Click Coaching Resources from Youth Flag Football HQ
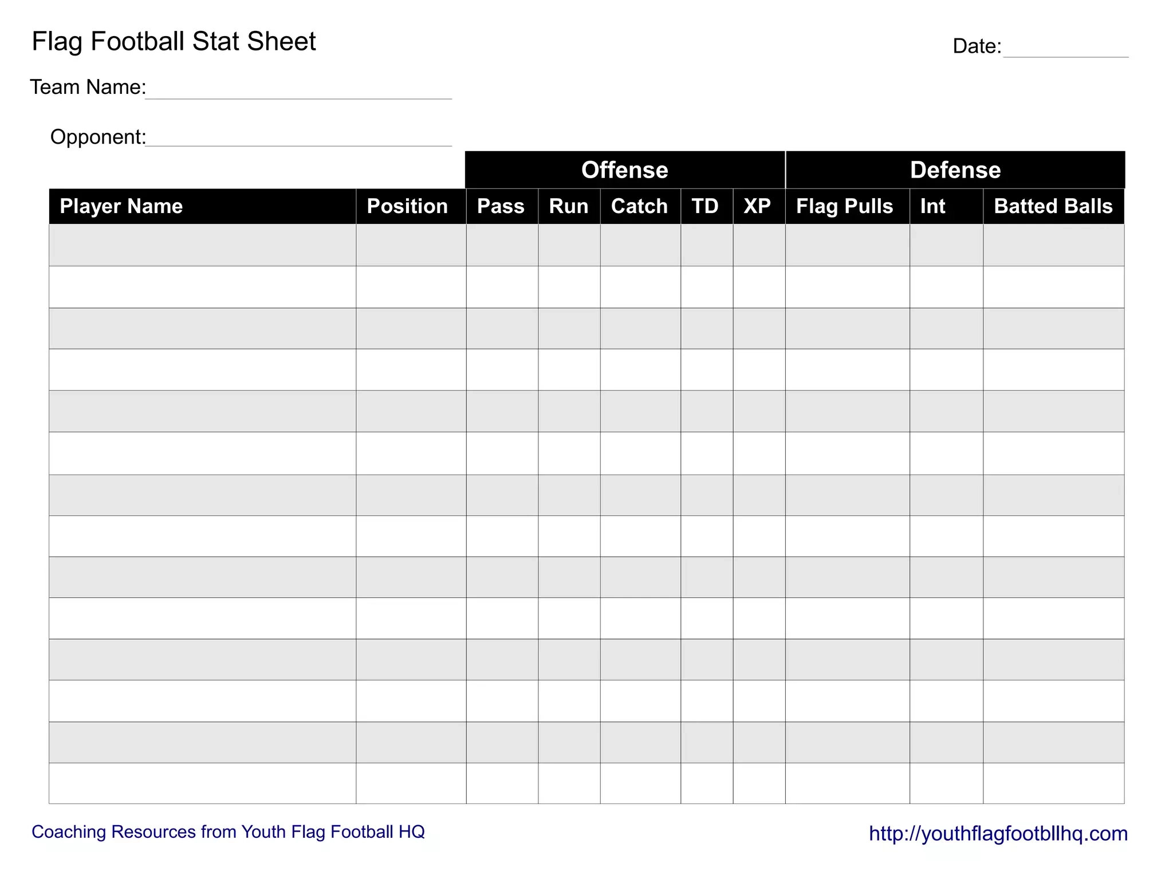Screen dimensions: 1173x879 pos(228,831)
